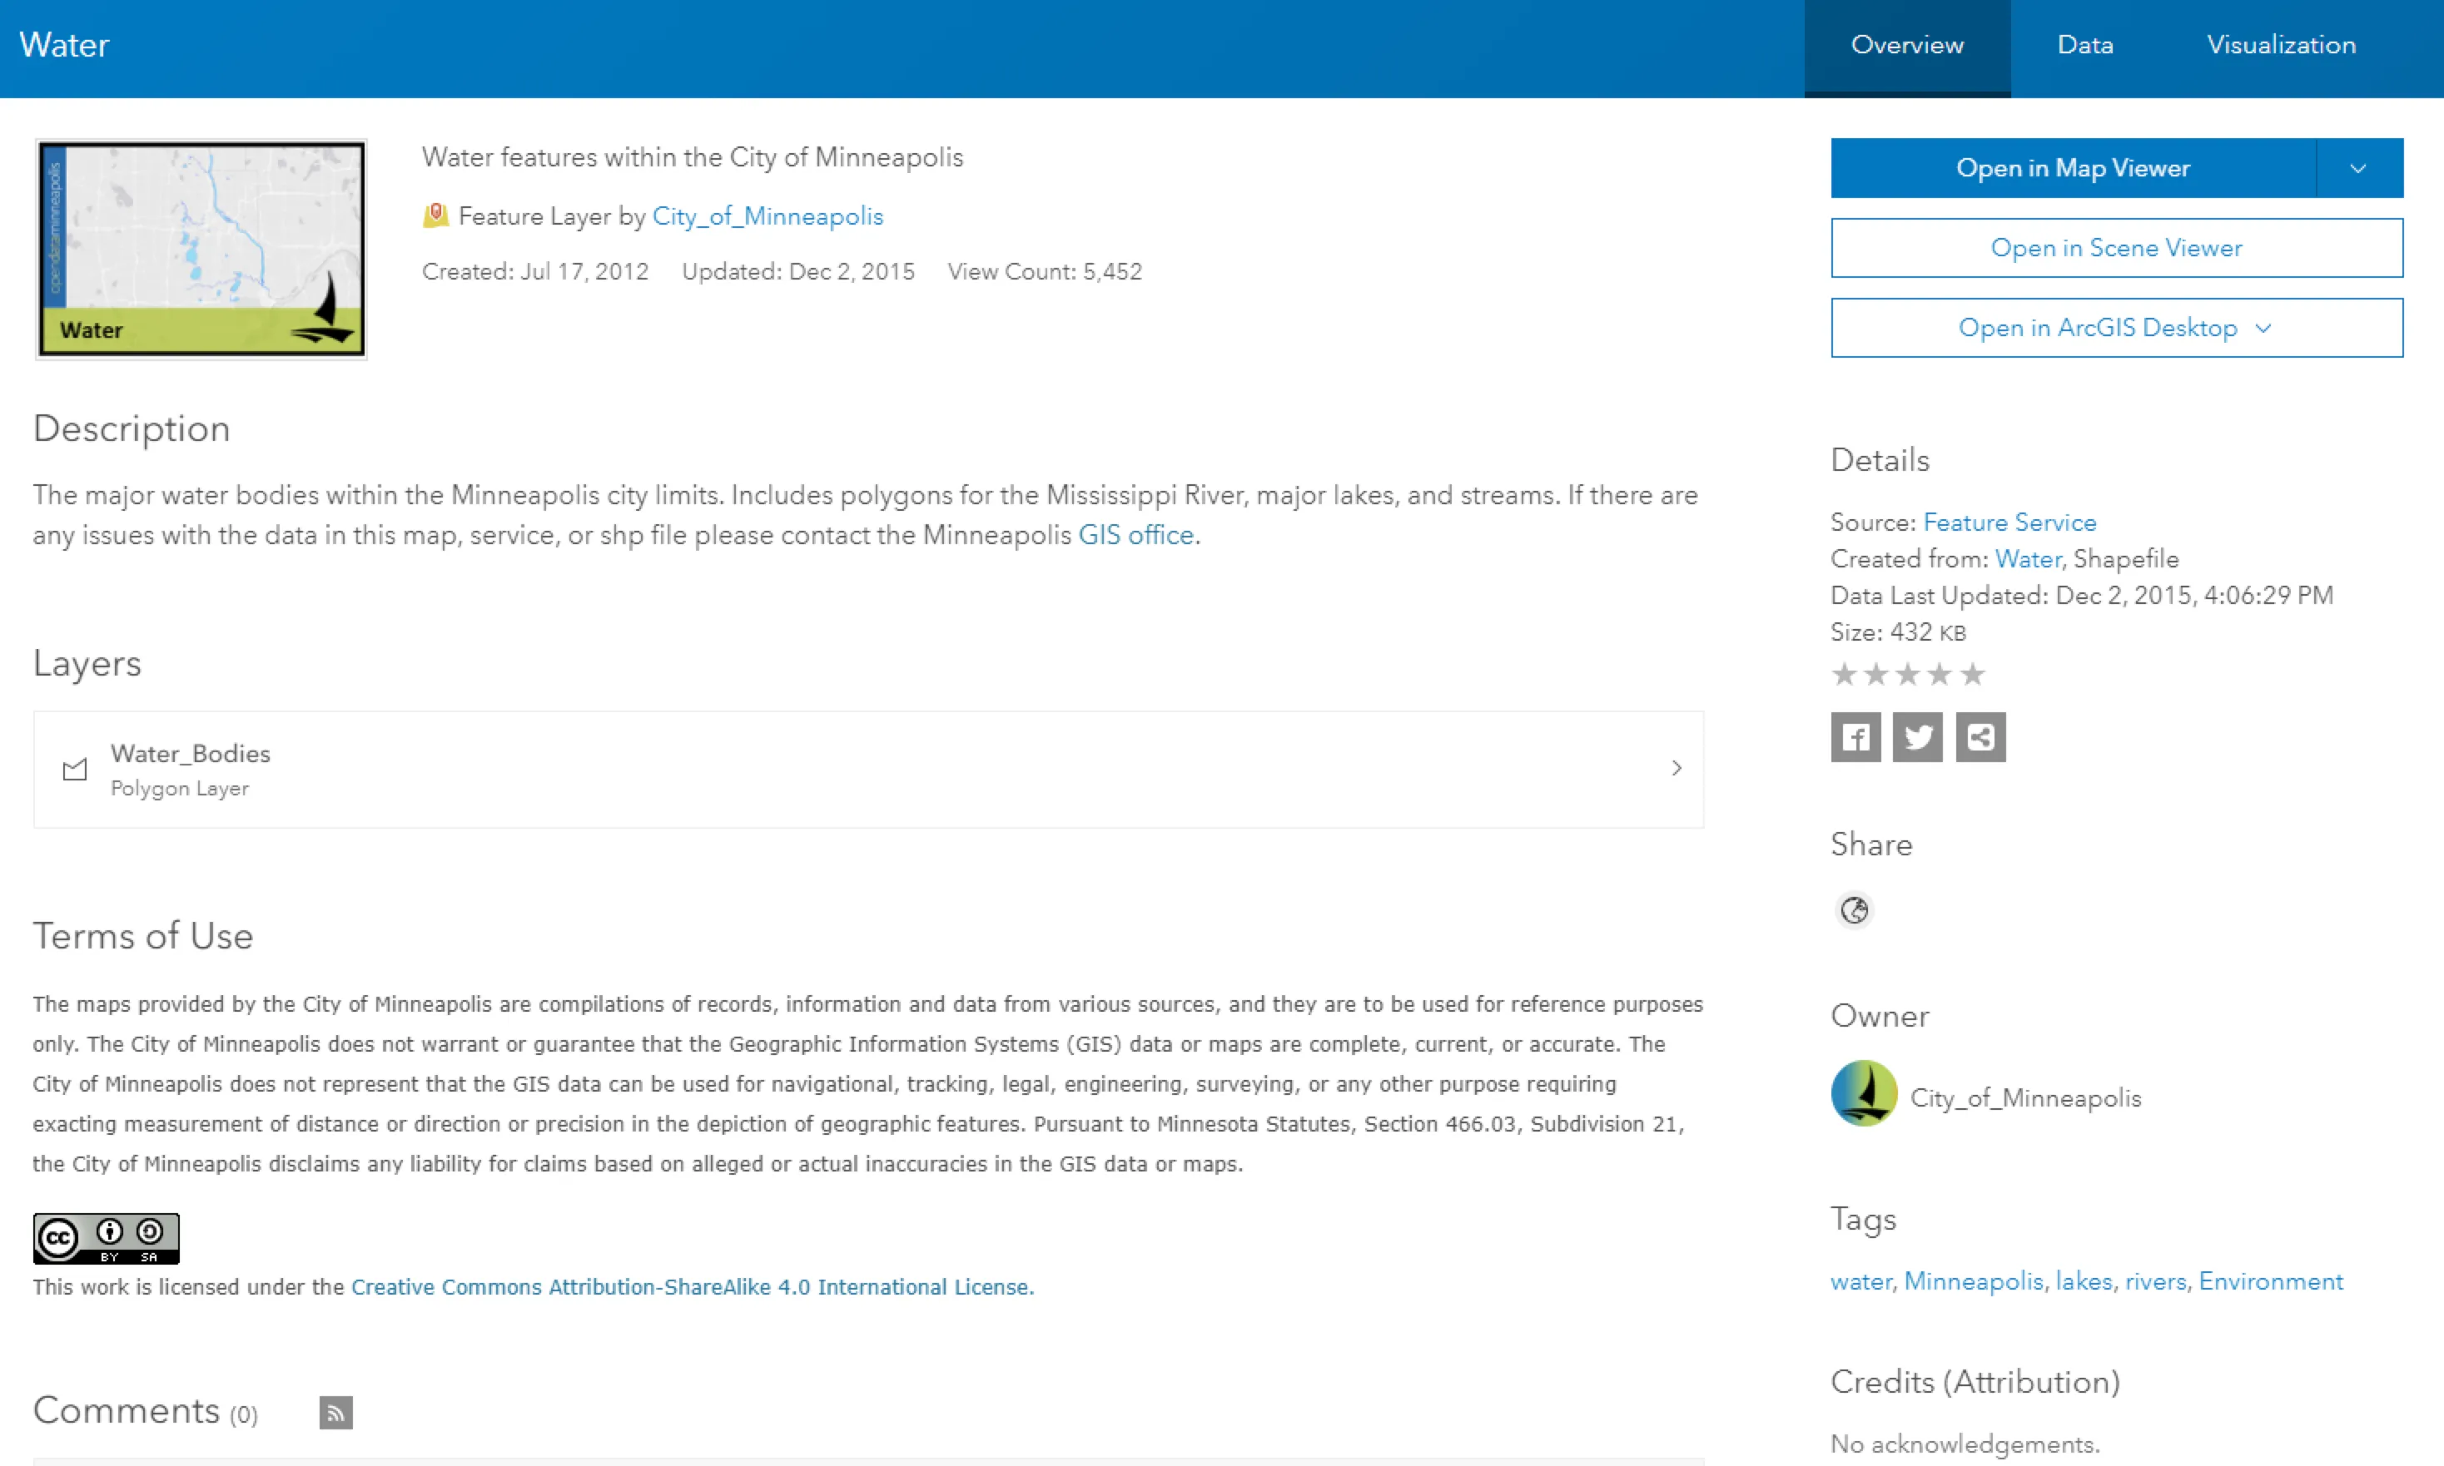
Task: Click the Twitter share icon
Action: (1917, 737)
